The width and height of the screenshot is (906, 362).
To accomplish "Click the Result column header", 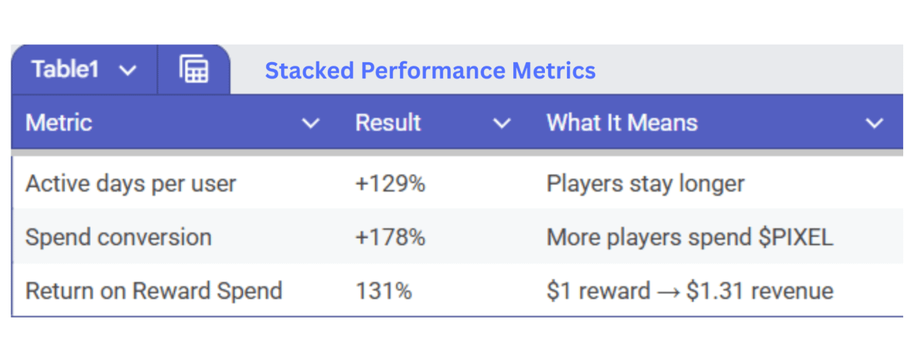I will pyautogui.click(x=388, y=123).
